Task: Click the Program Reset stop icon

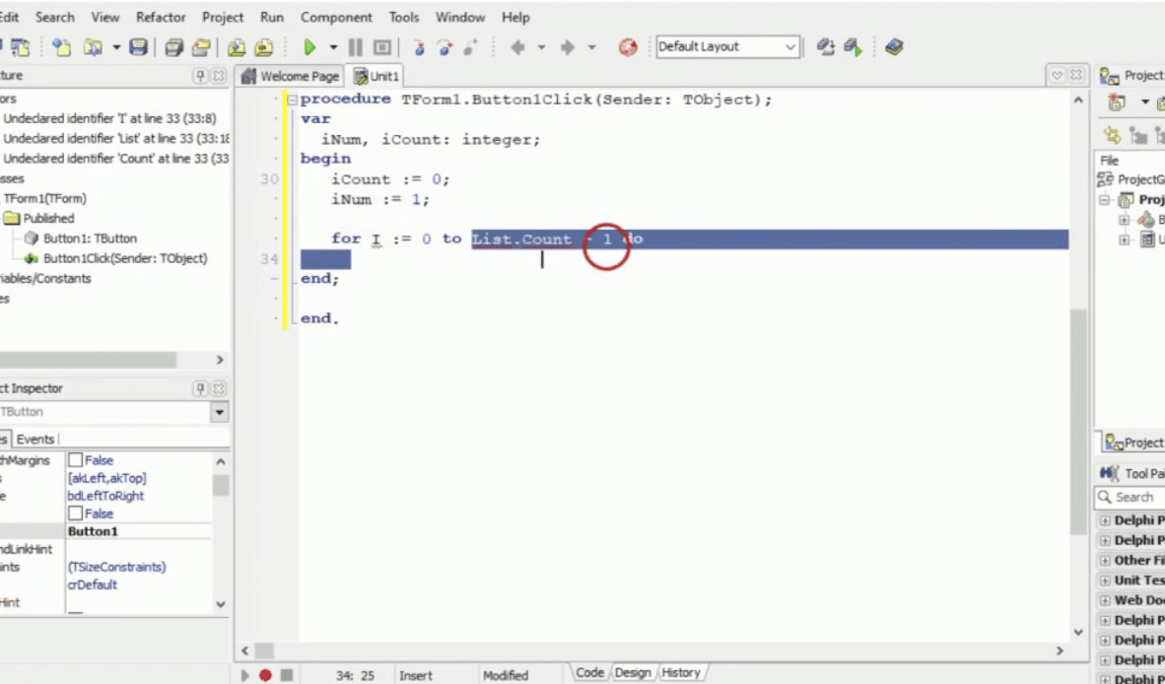Action: click(381, 47)
